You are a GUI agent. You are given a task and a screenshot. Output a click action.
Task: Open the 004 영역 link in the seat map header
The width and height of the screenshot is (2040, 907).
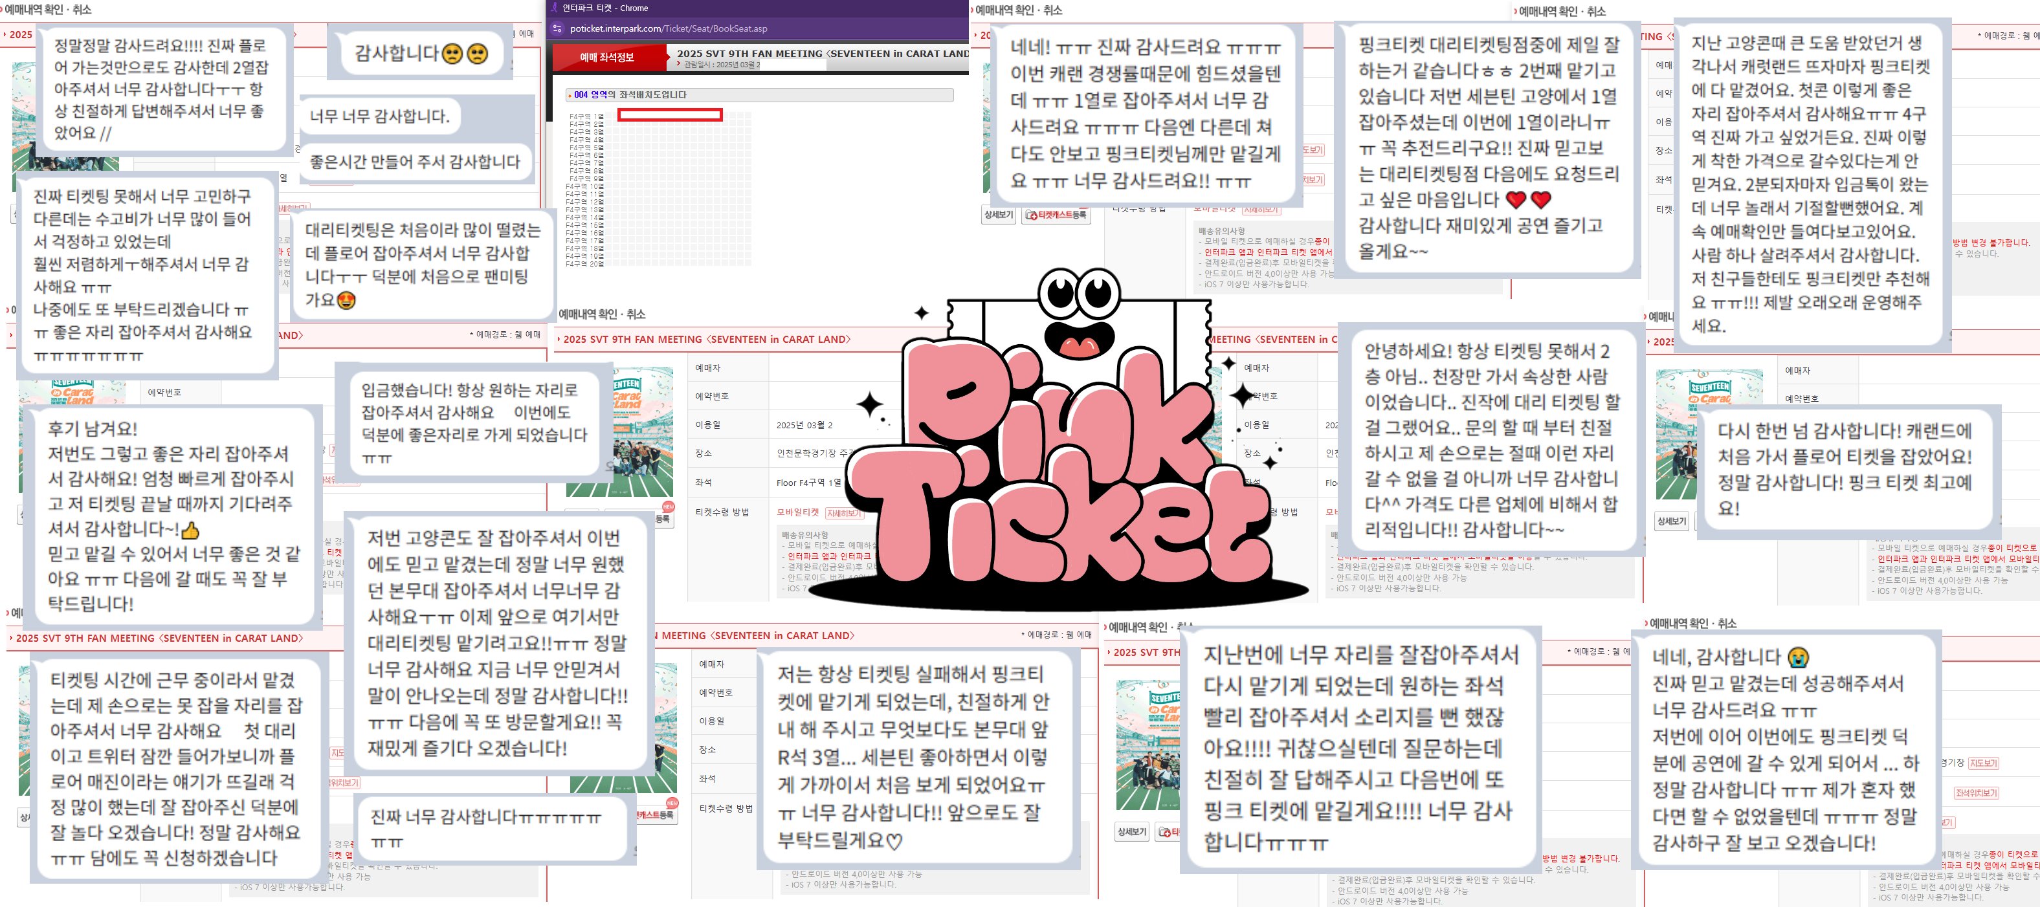(590, 95)
